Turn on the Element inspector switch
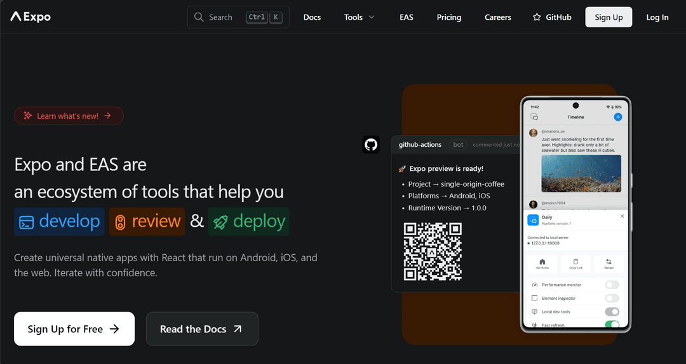The width and height of the screenshot is (686, 364). pyautogui.click(x=612, y=298)
